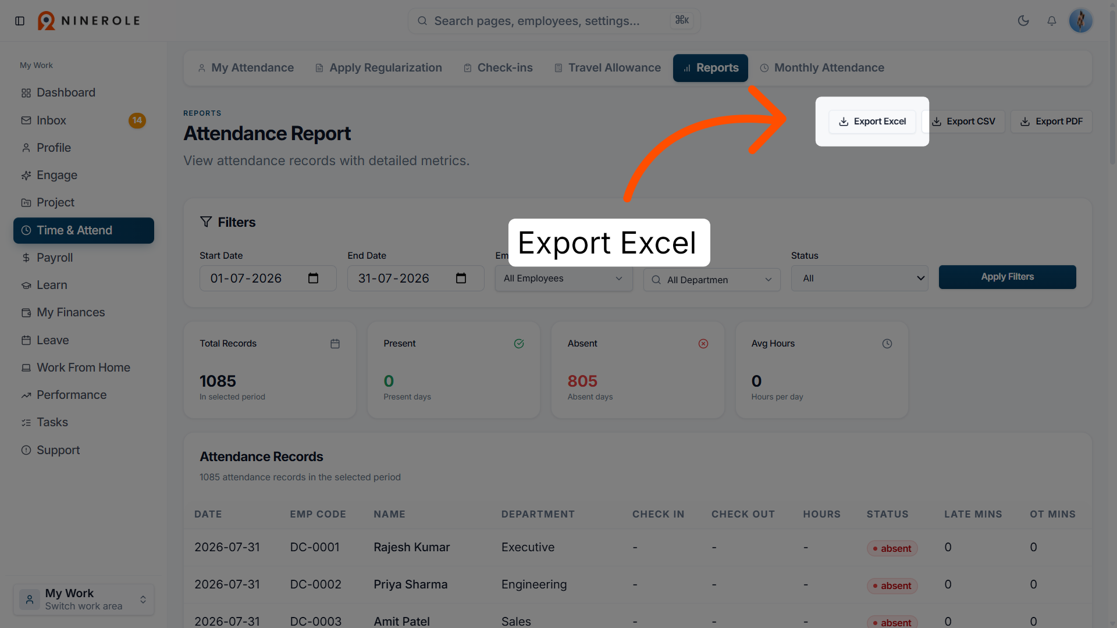Apply Filters to the report
Viewport: 1117px width, 628px height.
[x=1007, y=277]
